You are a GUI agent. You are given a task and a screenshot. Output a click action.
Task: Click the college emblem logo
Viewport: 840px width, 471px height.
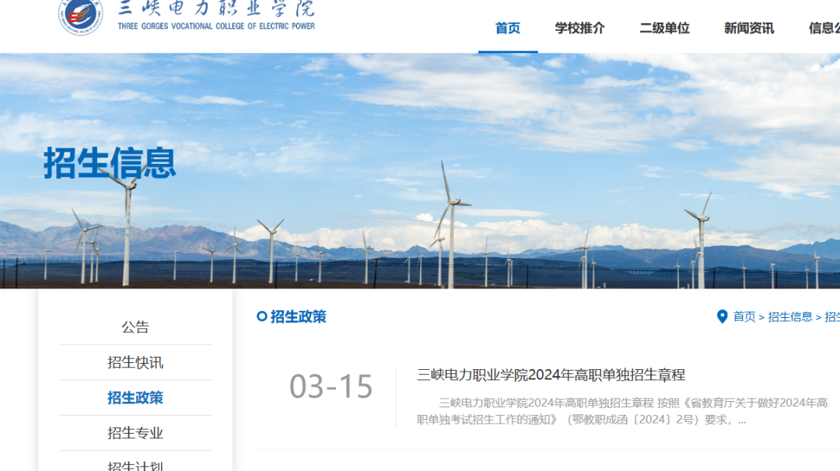point(81,16)
